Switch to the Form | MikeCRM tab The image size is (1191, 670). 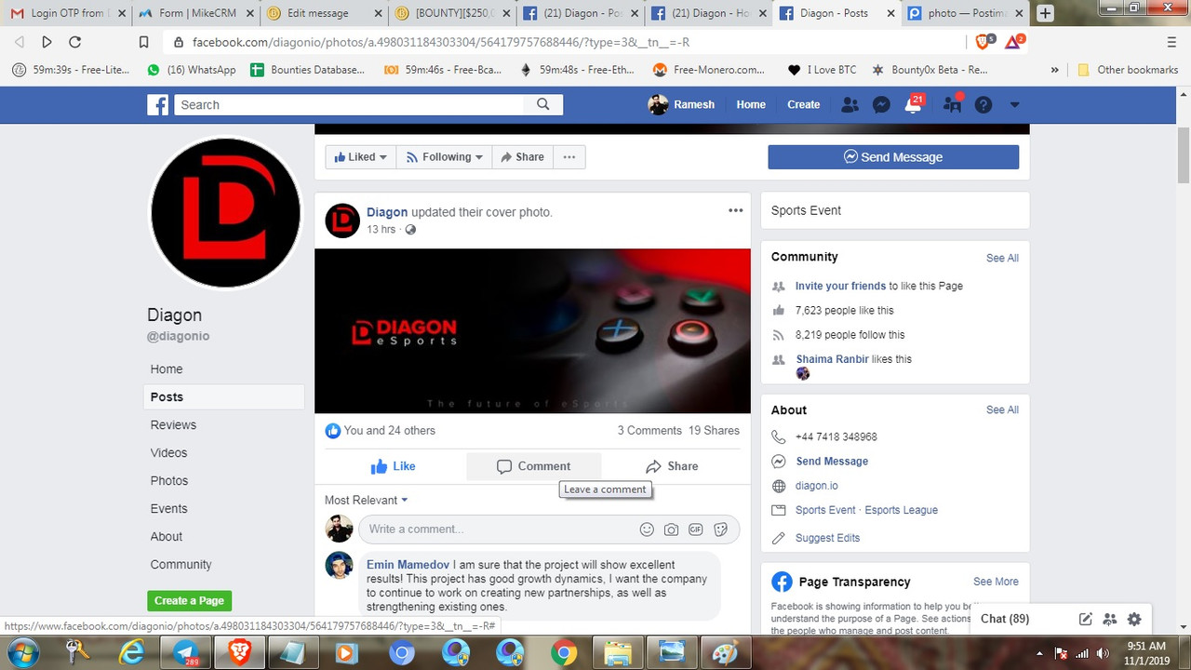tap(194, 13)
